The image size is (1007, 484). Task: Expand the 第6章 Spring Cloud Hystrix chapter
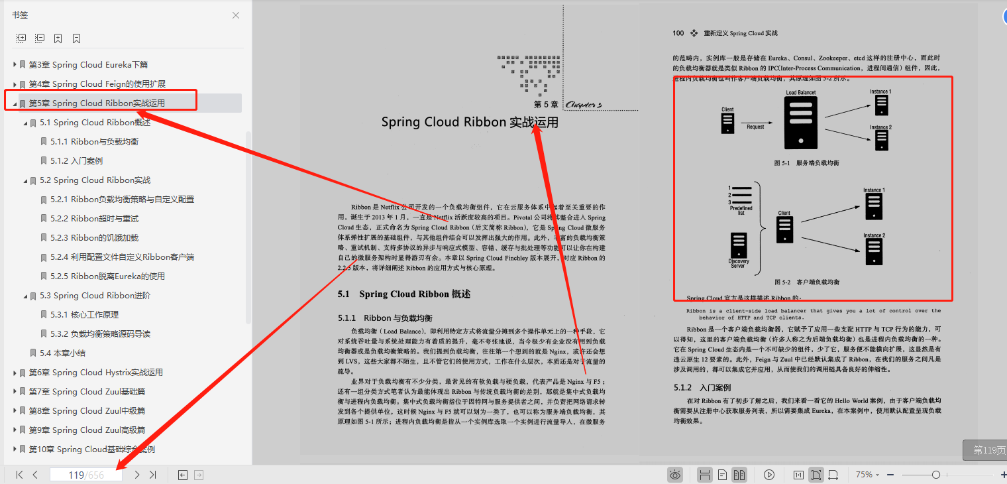15,373
